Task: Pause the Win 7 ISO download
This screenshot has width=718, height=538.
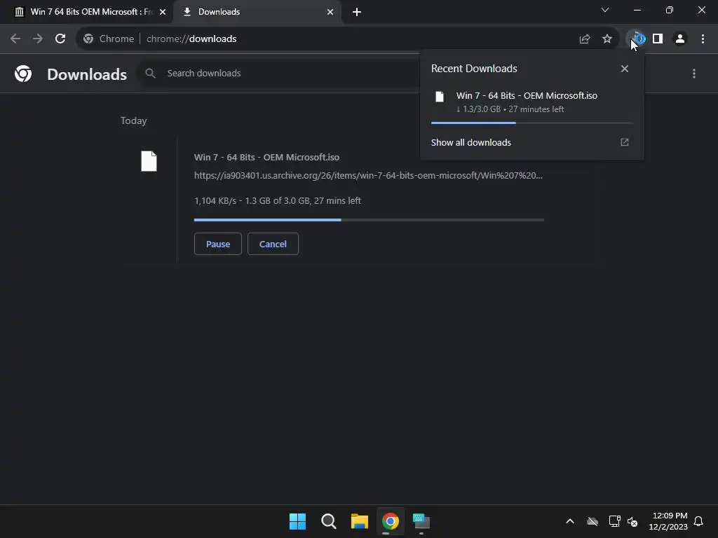Action: click(x=218, y=244)
